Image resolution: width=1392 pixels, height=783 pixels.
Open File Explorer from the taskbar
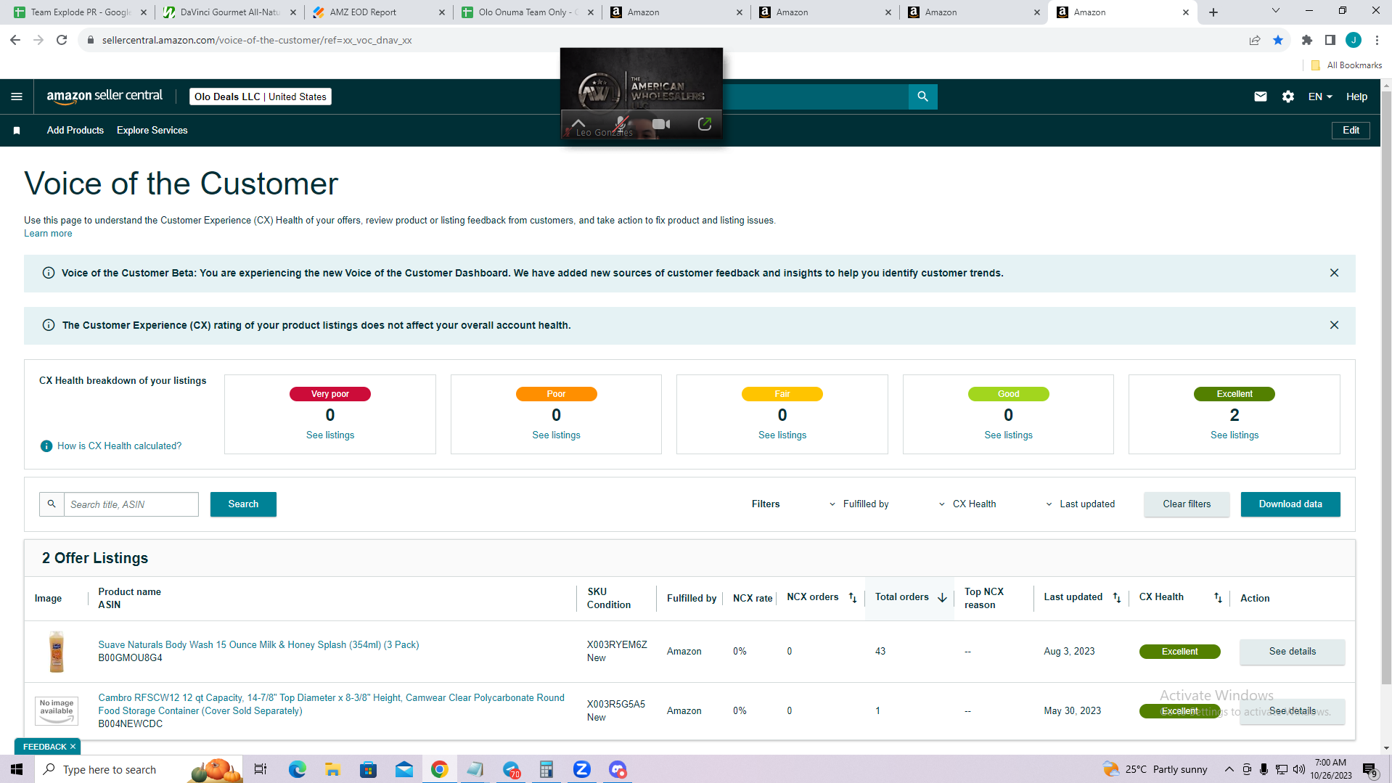coord(332,769)
